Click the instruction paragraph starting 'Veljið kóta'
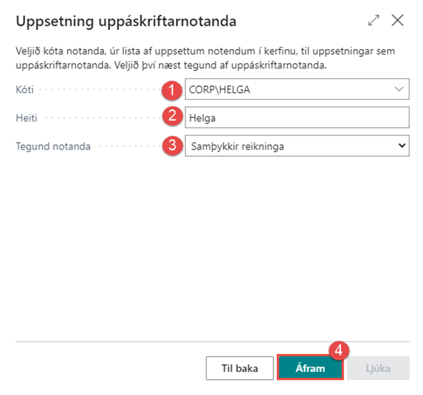This screenshot has height=395, width=423. pyautogui.click(x=199, y=58)
